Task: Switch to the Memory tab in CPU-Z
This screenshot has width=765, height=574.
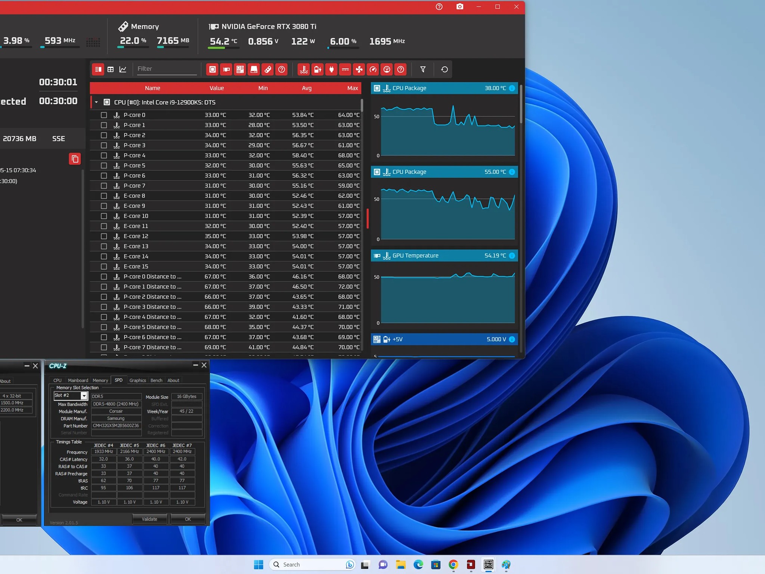Action: click(100, 380)
